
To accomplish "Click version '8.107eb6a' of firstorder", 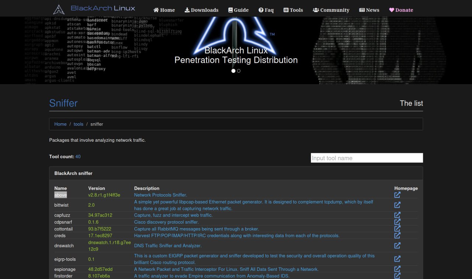I will point(99,276).
